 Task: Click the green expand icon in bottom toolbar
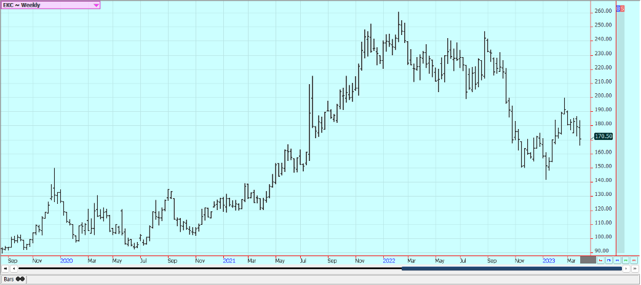(x=626, y=260)
